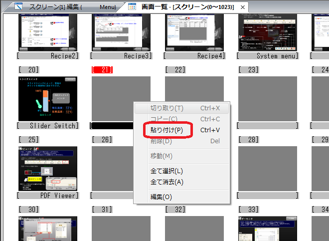Click 全て消去(A) menu entry
The height and width of the screenshot is (241, 329).
[166, 182]
